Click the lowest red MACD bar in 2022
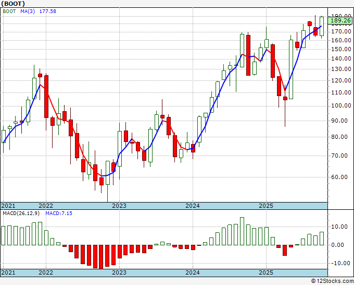 pos(101,257)
